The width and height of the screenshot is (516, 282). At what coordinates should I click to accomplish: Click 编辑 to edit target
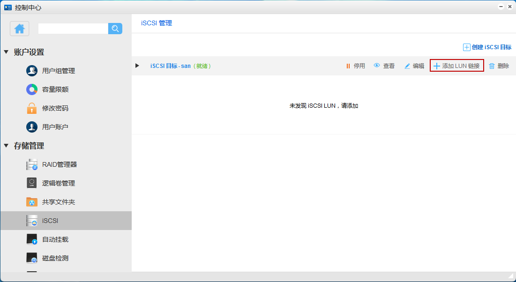click(419, 66)
